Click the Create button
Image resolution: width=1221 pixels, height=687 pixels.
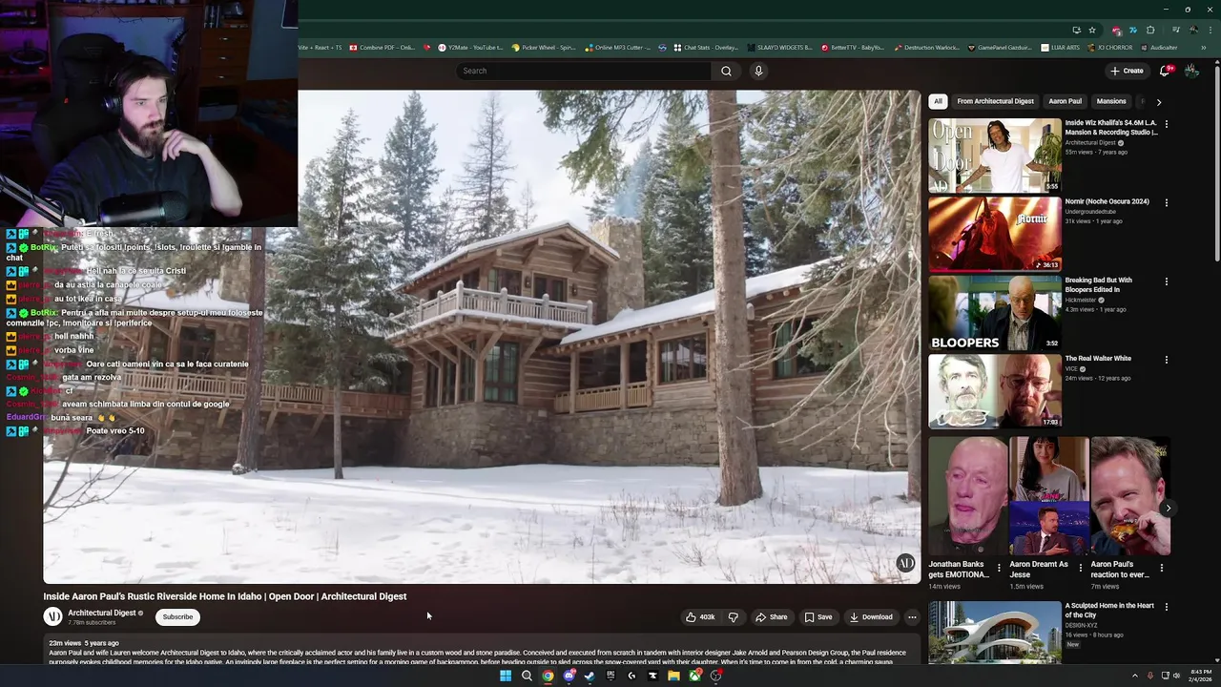[x=1127, y=71]
